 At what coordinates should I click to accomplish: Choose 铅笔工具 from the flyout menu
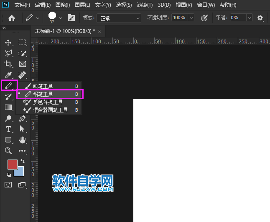tap(43, 94)
